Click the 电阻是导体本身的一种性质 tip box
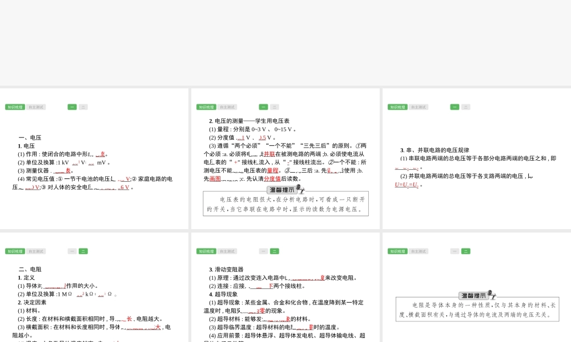The width and height of the screenshot is (571, 342). (x=477, y=310)
